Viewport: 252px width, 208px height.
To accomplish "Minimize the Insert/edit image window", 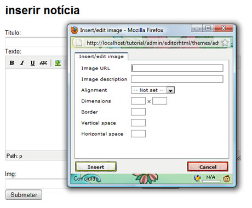I will click(197, 28).
